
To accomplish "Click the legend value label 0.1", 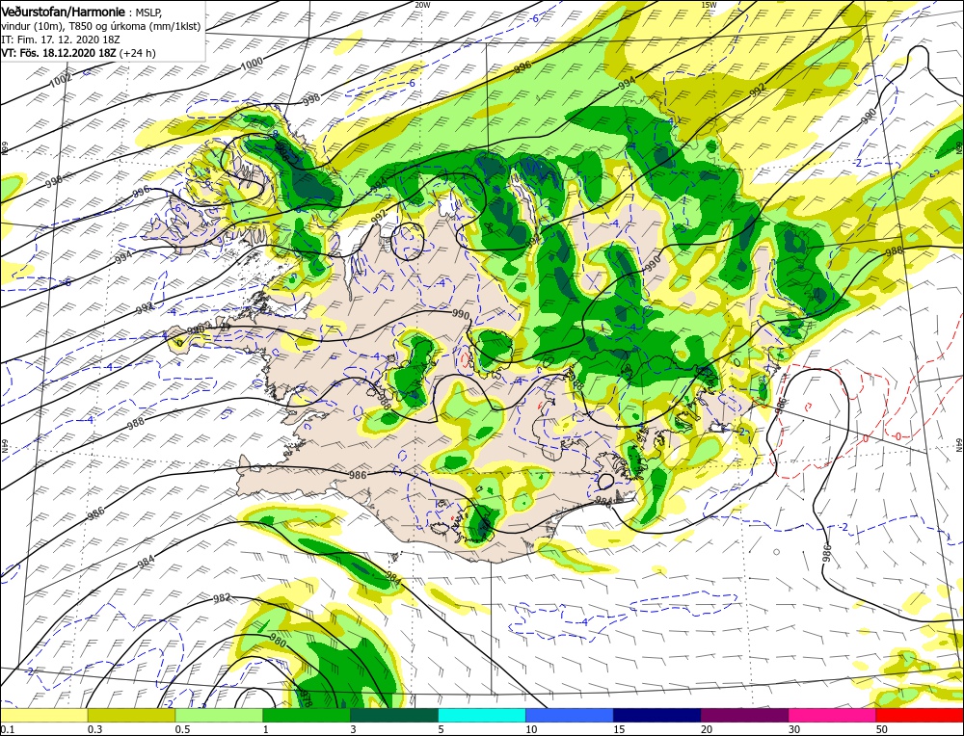I will pyautogui.click(x=6, y=729).
